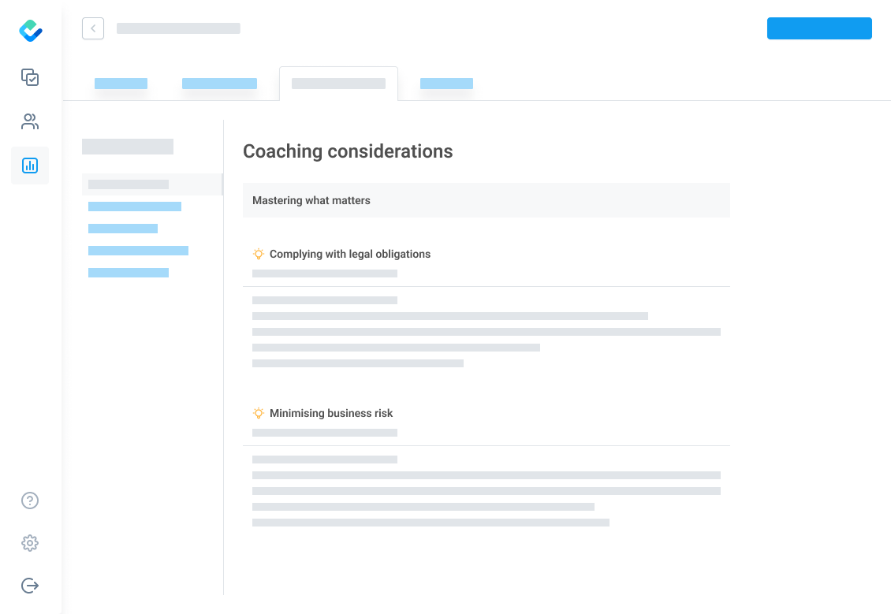Select the highlighted item in the side list
891x614 pixels.
(x=129, y=184)
